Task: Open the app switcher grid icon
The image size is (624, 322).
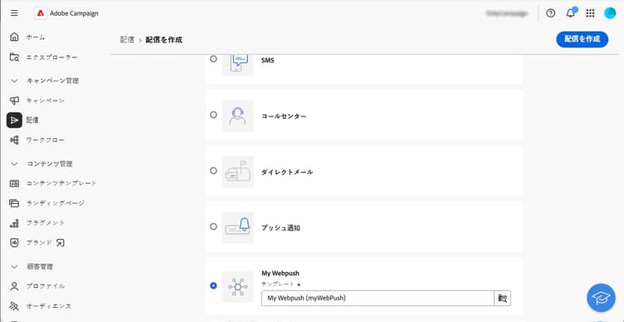Action: tap(591, 13)
